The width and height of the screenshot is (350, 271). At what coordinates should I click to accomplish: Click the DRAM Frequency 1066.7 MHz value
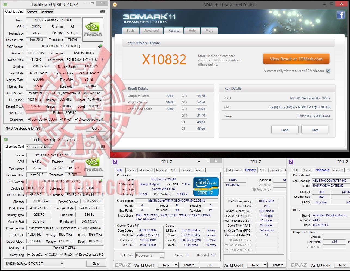coord(266,201)
